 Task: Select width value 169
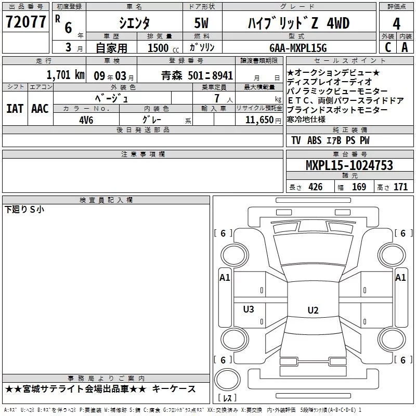pos(359,187)
